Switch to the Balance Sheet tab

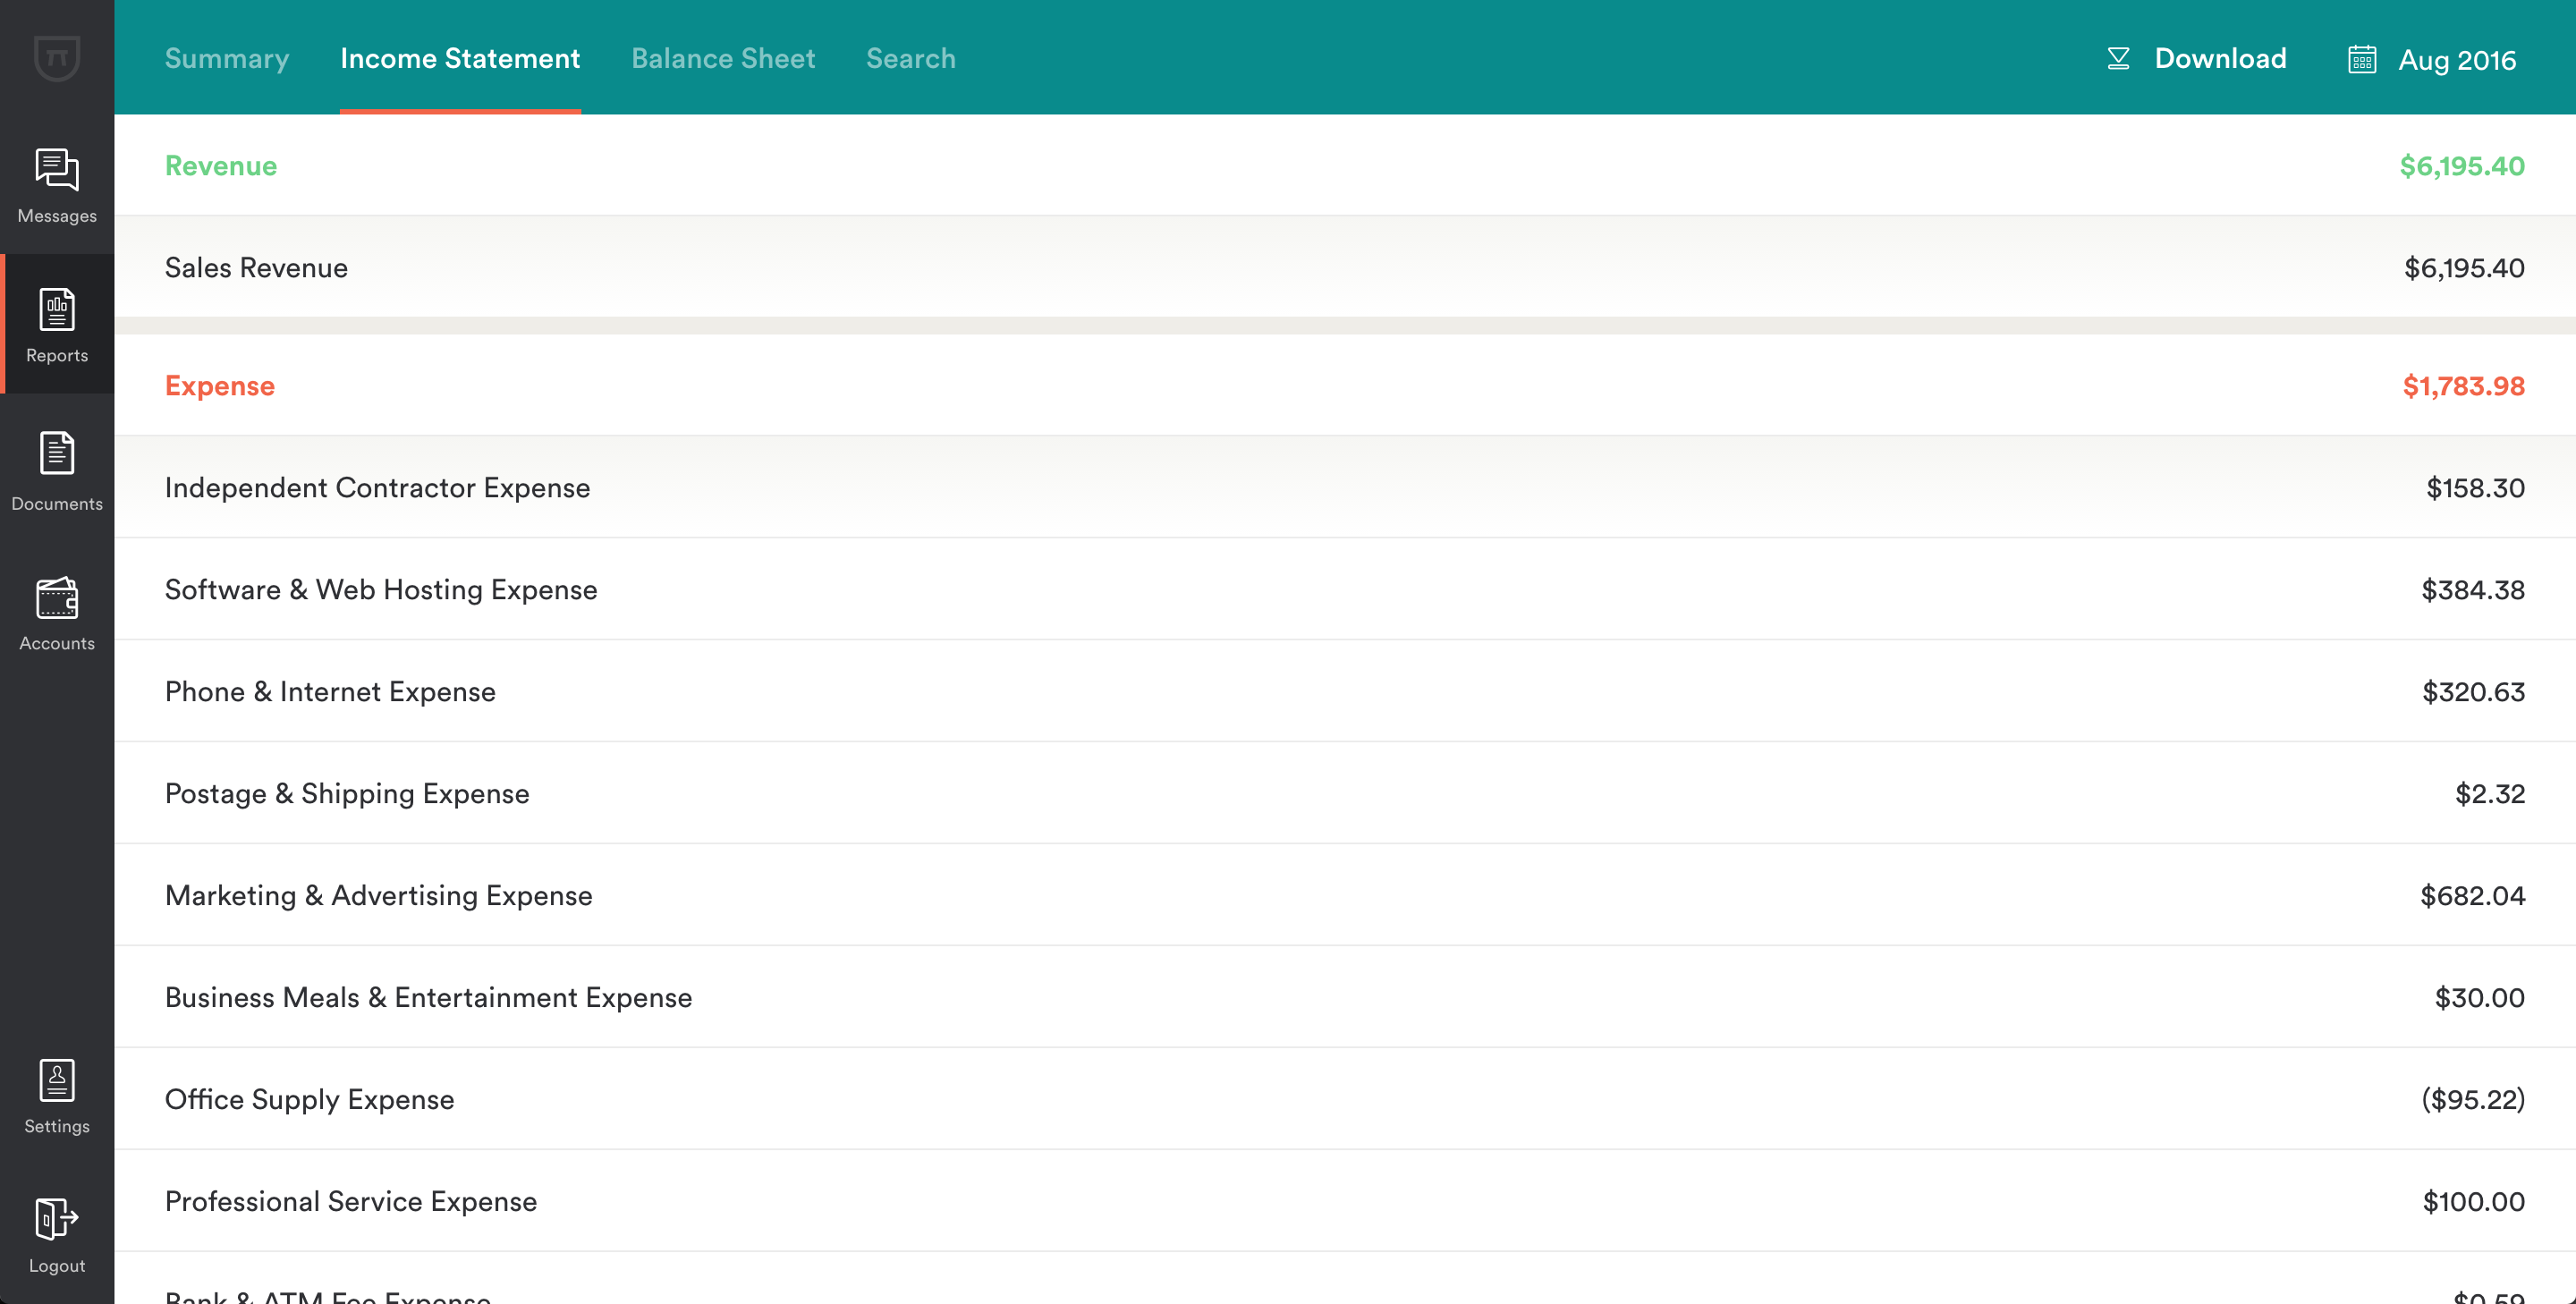pos(723,58)
